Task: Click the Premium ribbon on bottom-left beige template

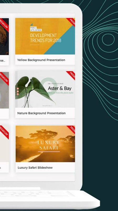Action: [4, 132]
